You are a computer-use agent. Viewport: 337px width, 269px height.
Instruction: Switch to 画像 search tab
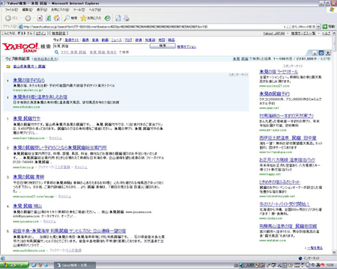[85, 40]
